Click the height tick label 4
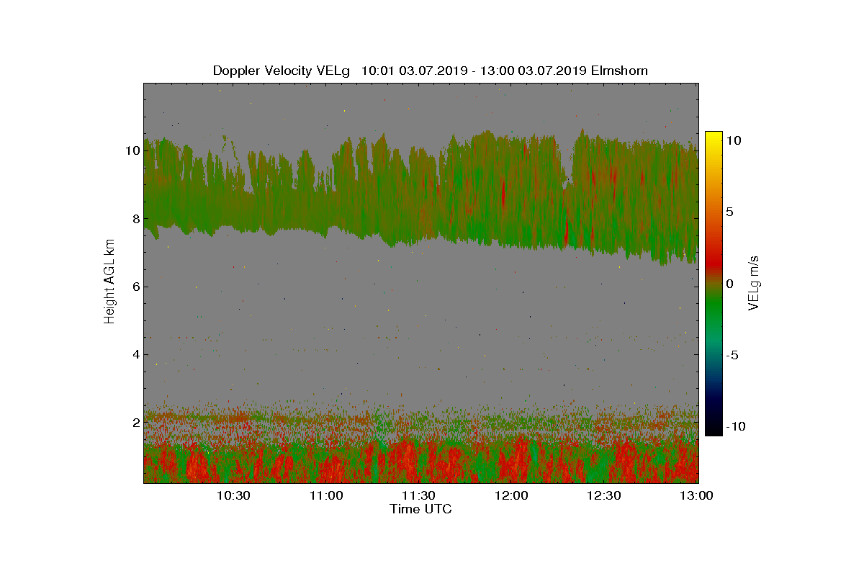Viewport: 864px width, 576px height. 135,354
